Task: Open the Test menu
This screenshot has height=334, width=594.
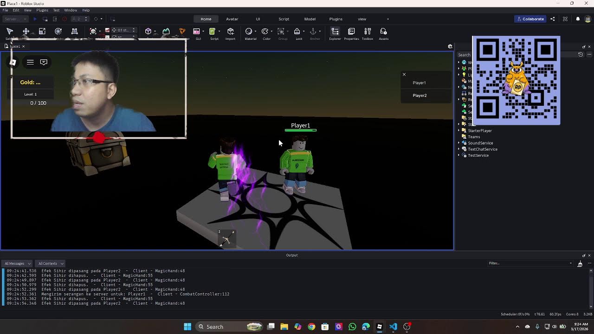Action: pyautogui.click(x=56, y=10)
